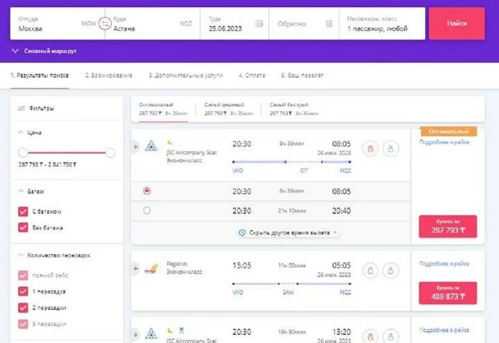Image resolution: width=499 pixels, height=343 pixels.
Task: Hide other departure times (Скрыть другое время вылета)
Action: [289, 233]
